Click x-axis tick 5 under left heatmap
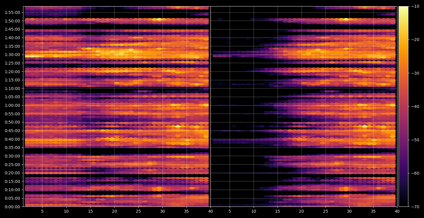 click(42, 211)
